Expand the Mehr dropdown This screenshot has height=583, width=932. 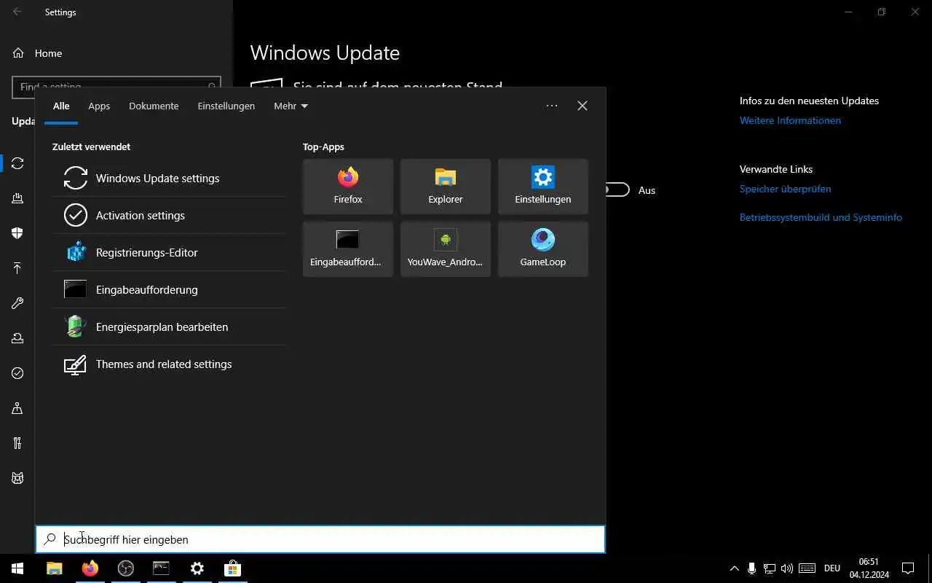pos(291,106)
